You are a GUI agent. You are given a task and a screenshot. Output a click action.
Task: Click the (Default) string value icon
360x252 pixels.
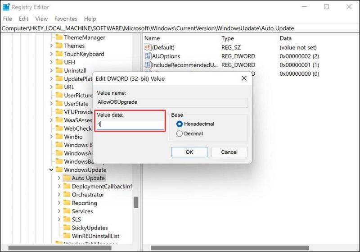[148, 47]
